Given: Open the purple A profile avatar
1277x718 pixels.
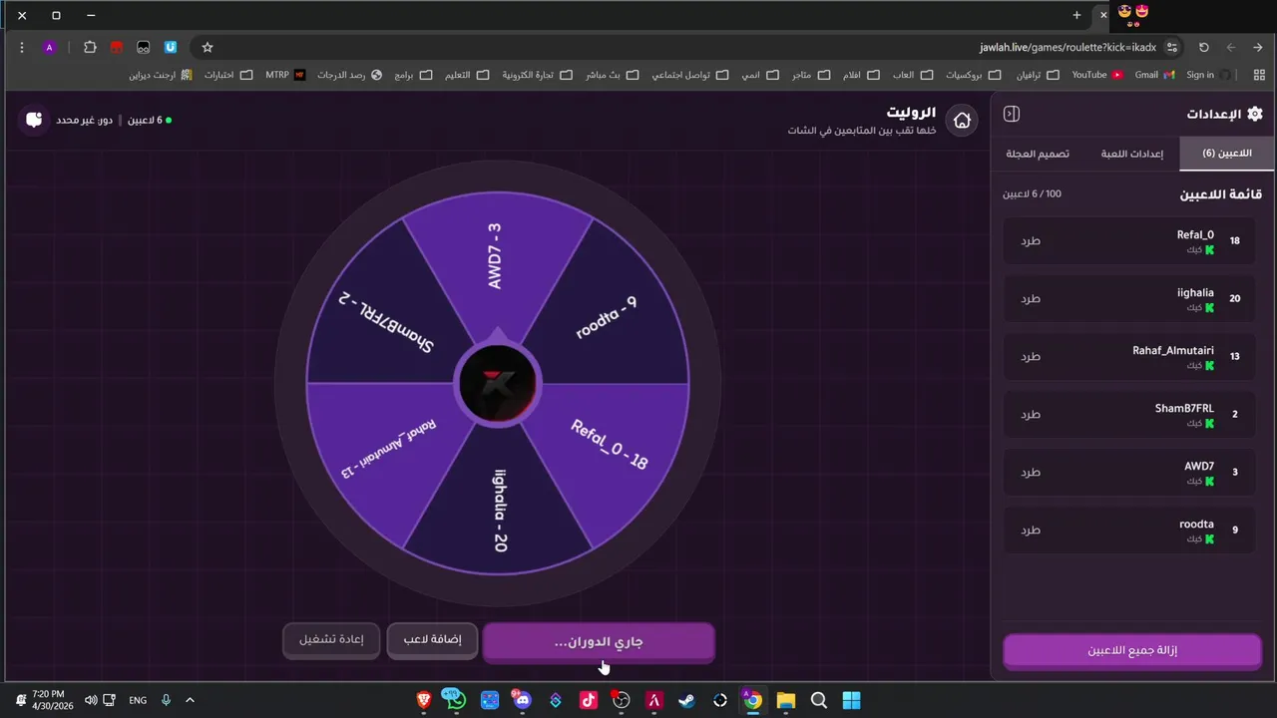Looking at the screenshot, I should (x=49, y=47).
